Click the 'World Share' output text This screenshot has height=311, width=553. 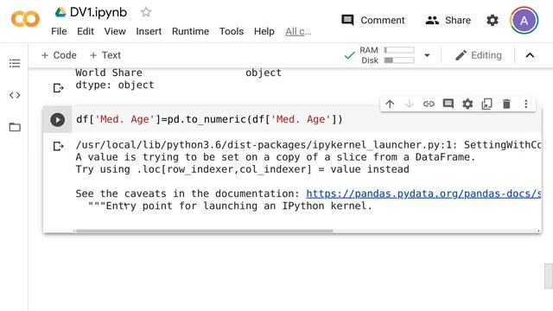(x=109, y=73)
